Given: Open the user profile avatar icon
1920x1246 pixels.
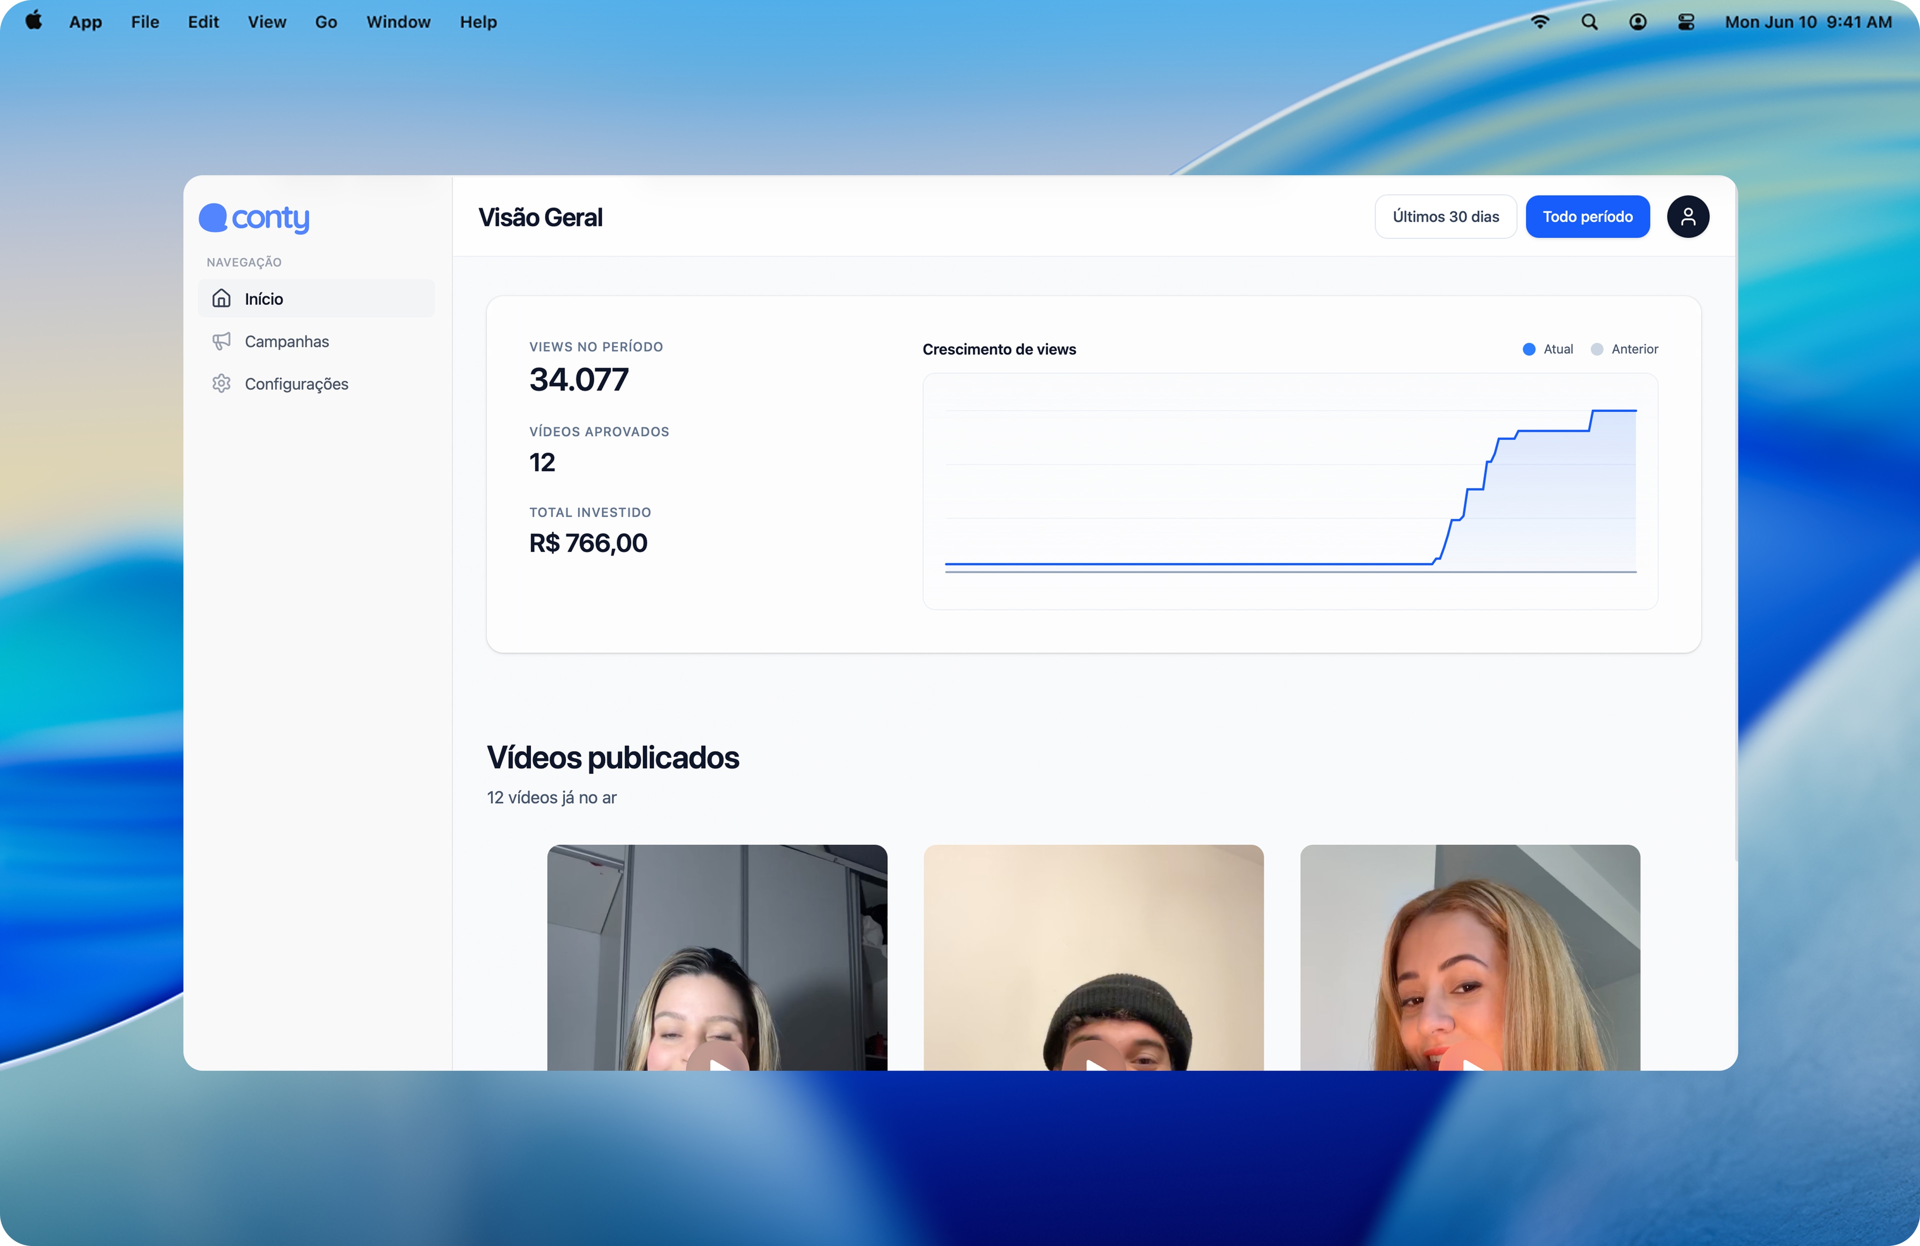Looking at the screenshot, I should point(1687,217).
